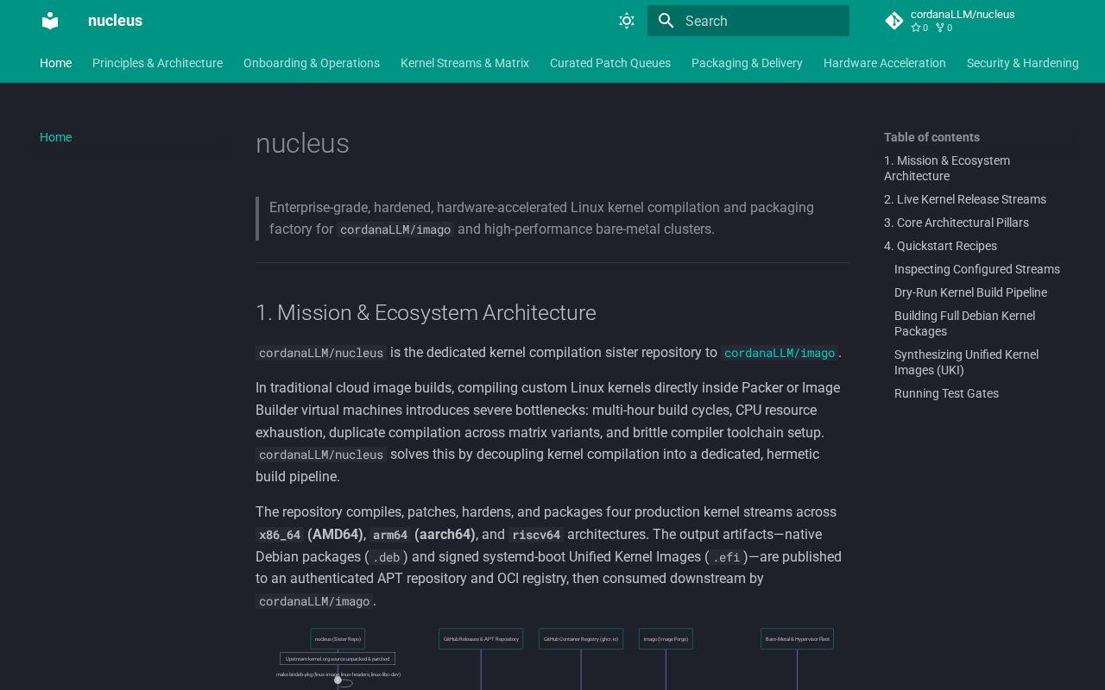The height and width of the screenshot is (690, 1105).
Task: Open Building Full Debian Kernel Packages entry
Action: (964, 323)
